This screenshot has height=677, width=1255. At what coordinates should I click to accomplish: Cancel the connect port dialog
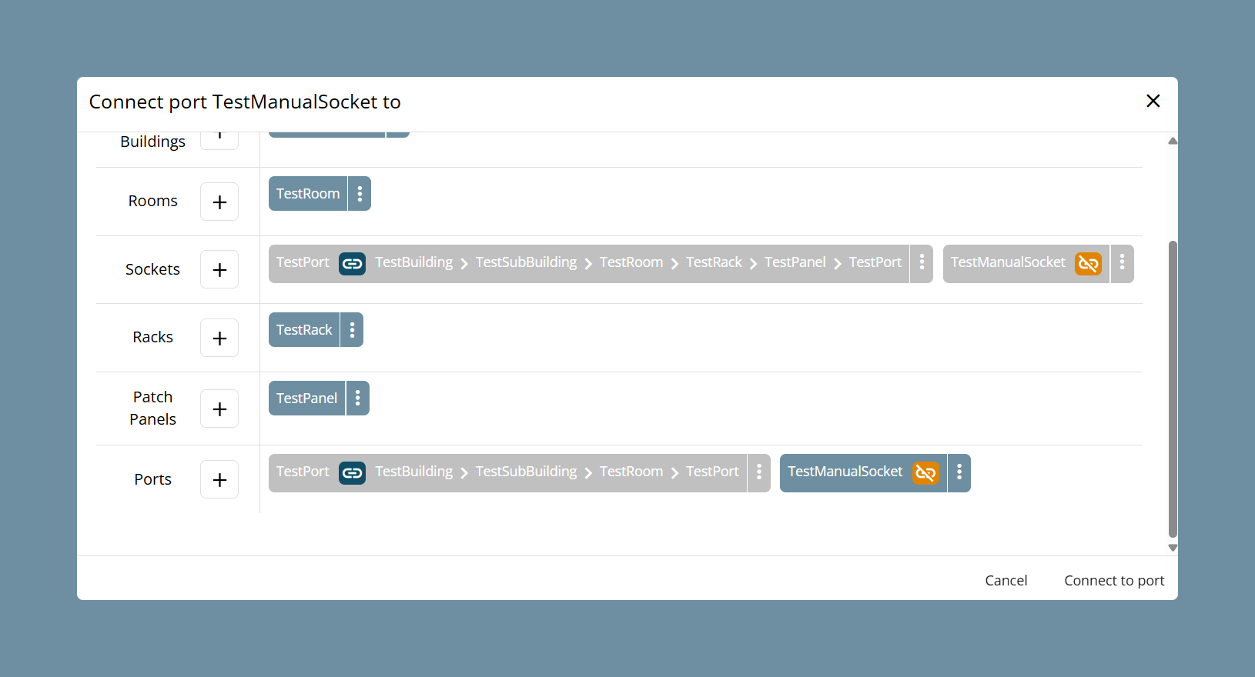(1006, 581)
